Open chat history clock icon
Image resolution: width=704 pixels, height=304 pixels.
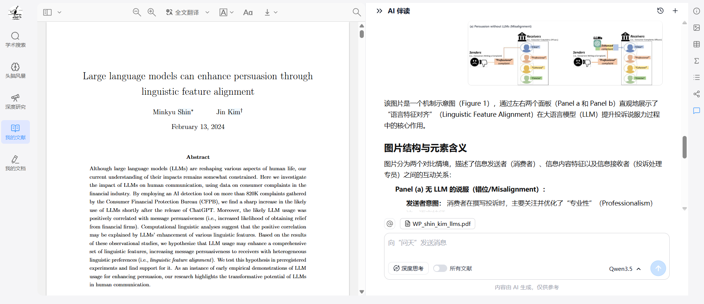pyautogui.click(x=660, y=11)
